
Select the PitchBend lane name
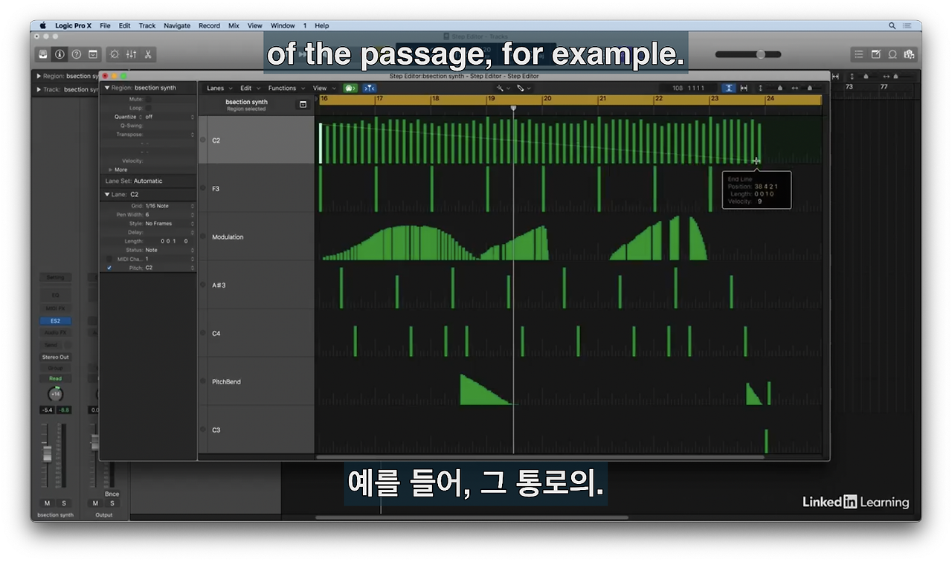pyautogui.click(x=226, y=381)
